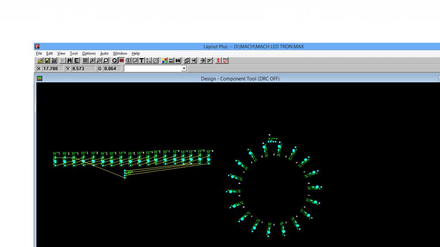440x247 pixels.
Task: Open the Options menu
Action: (89, 54)
